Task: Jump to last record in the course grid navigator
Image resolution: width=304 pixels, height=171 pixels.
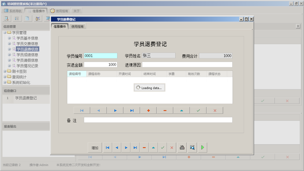Action: [x=132, y=110]
